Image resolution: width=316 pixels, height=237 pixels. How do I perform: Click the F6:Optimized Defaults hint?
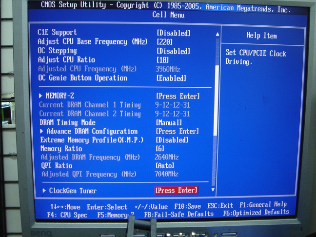pyautogui.click(x=256, y=213)
